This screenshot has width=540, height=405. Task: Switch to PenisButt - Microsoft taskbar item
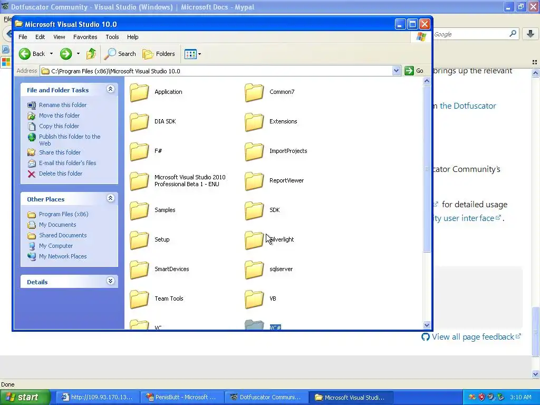click(181, 397)
